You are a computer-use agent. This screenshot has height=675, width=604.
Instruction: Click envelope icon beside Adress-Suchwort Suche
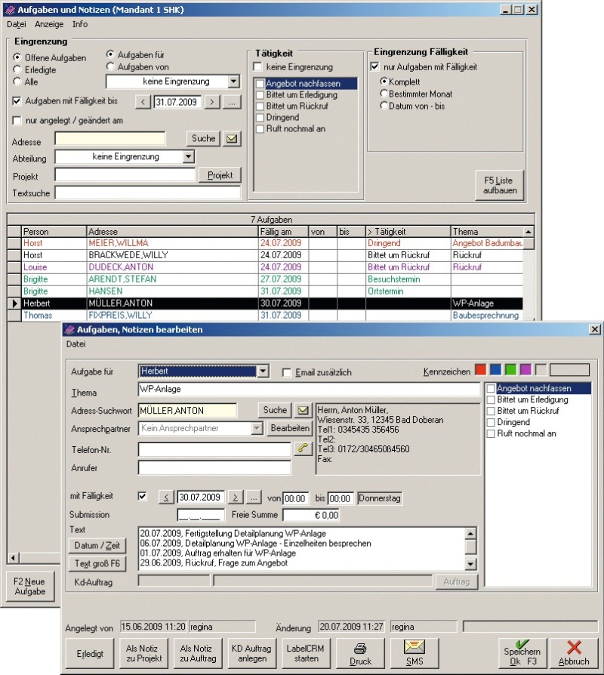[x=303, y=410]
